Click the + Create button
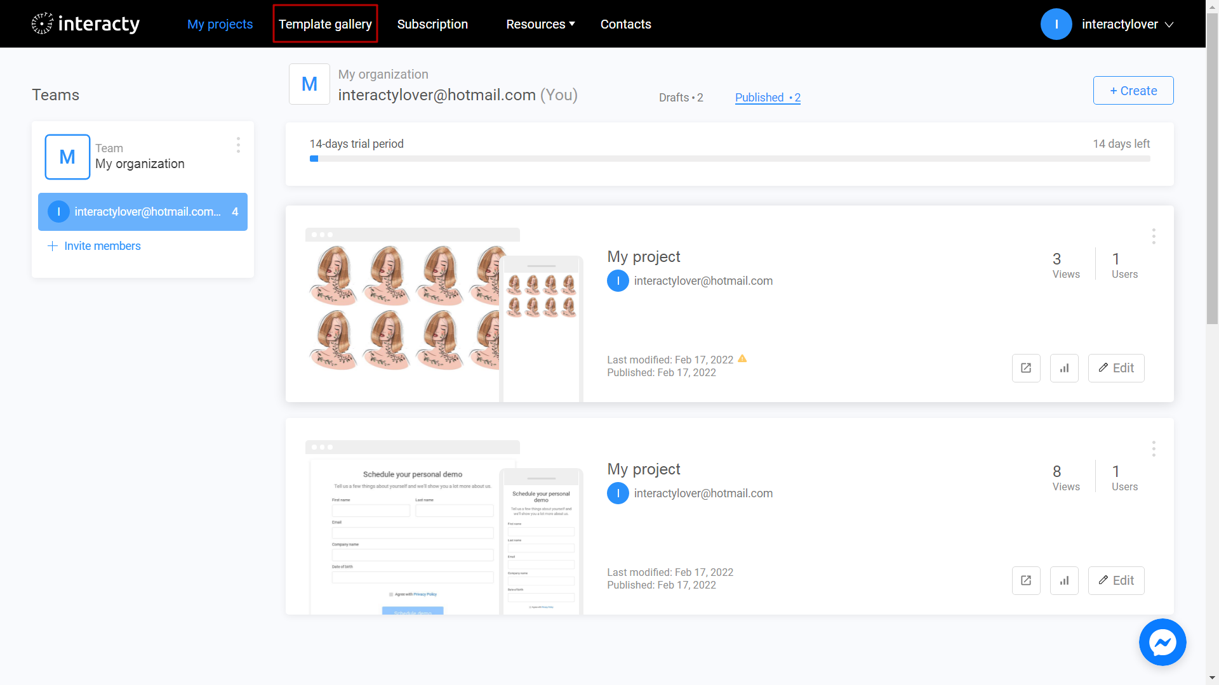Screen dimensions: 1219x685 1133,90
